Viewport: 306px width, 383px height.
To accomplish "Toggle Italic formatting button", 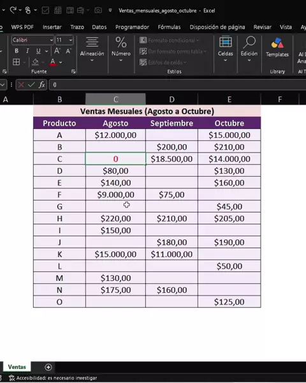I will pos(27,51).
